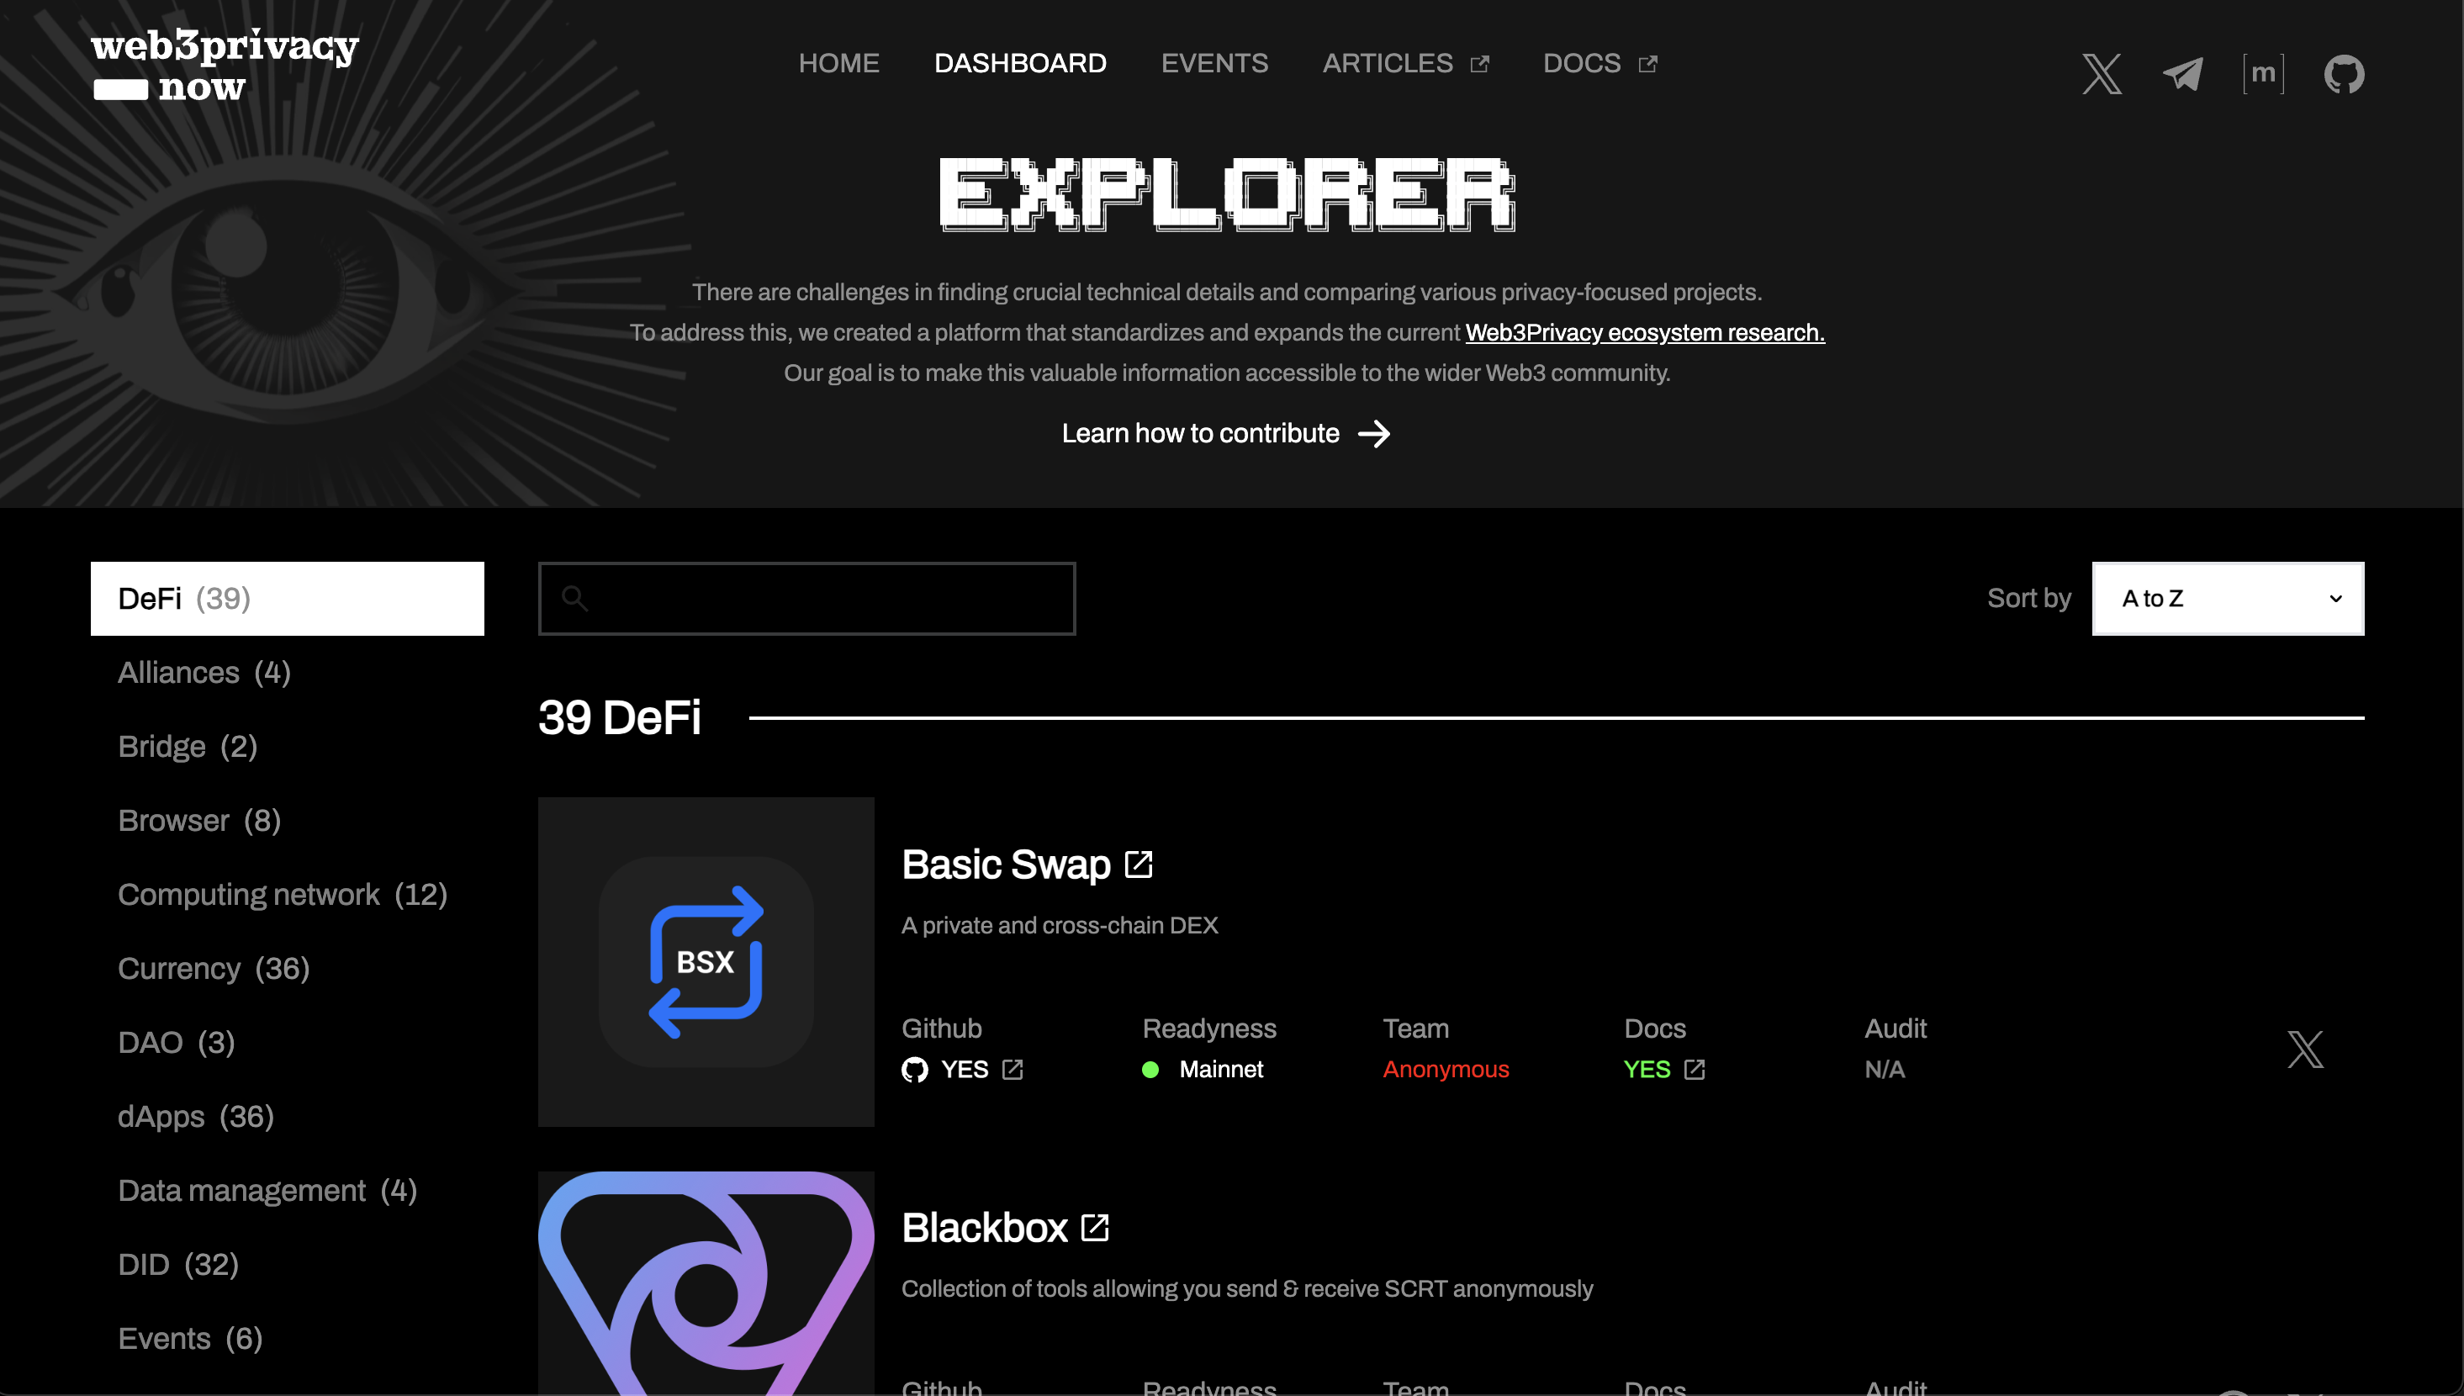Open the Blackbox project title

tap(985, 1227)
